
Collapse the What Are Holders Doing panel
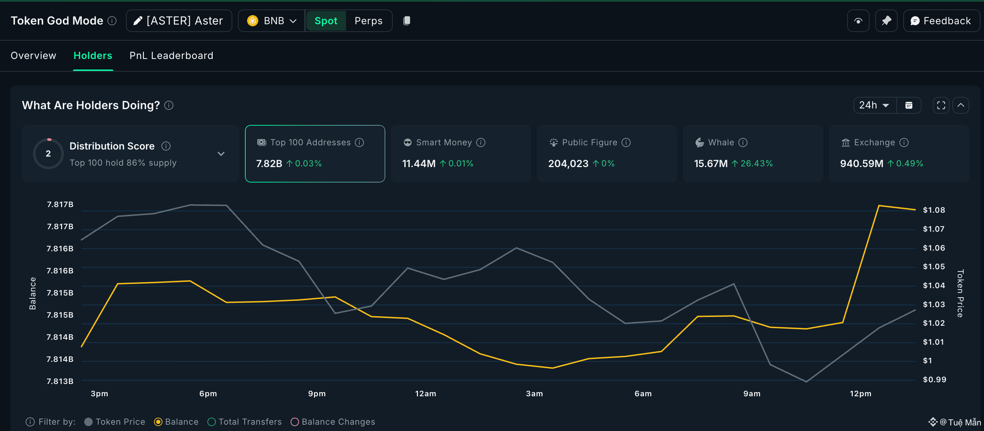tap(961, 105)
